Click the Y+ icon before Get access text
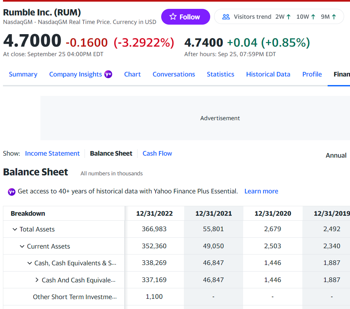350x309 pixels. tap(12, 191)
